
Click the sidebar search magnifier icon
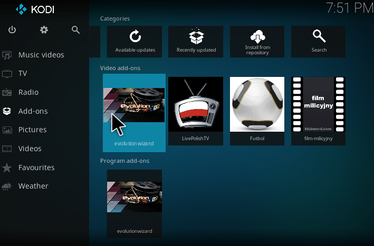point(75,30)
